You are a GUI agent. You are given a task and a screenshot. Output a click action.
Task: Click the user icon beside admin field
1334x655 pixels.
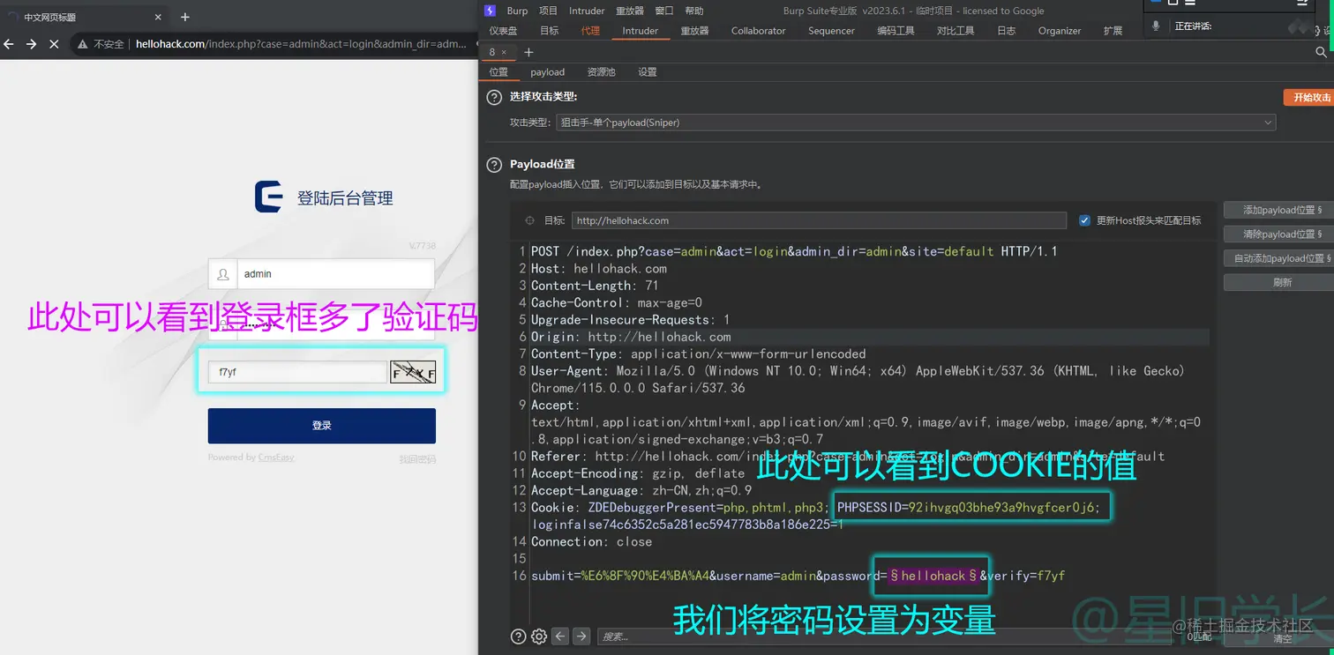[223, 274]
